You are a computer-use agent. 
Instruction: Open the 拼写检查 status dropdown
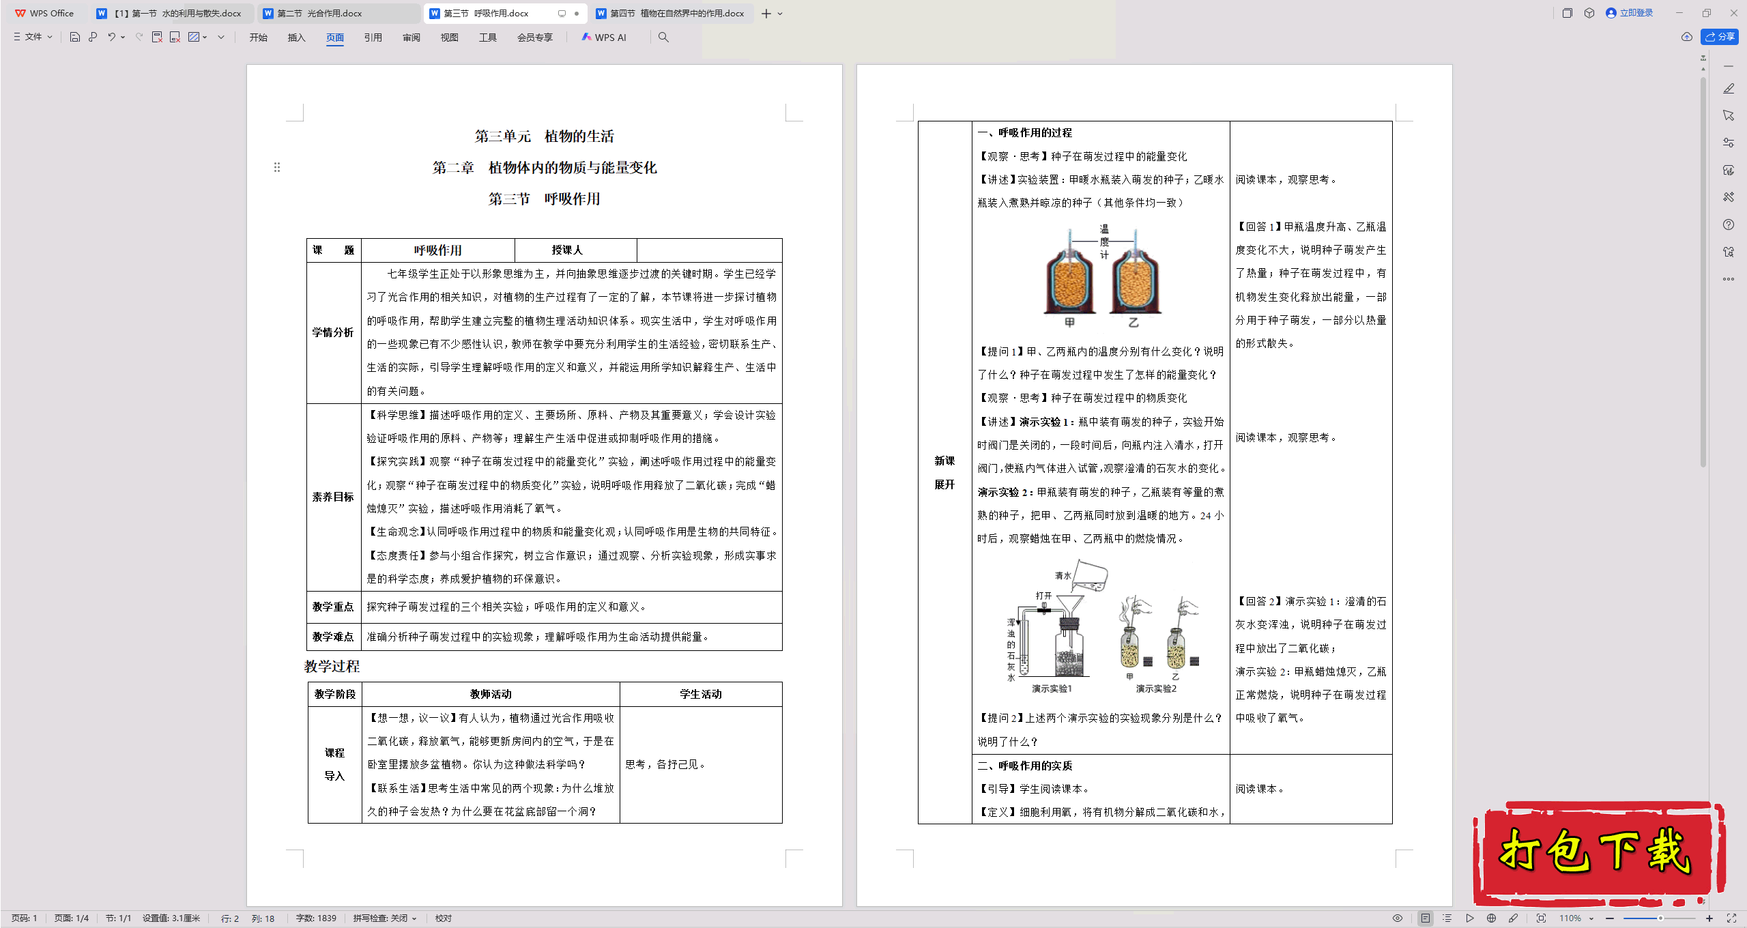coord(385,918)
